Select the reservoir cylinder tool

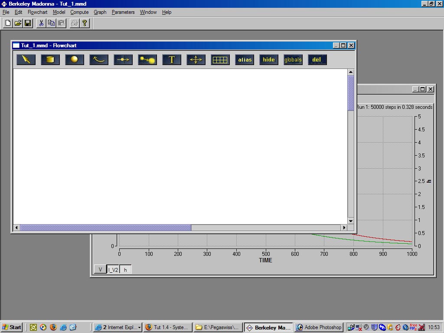(x=50, y=60)
